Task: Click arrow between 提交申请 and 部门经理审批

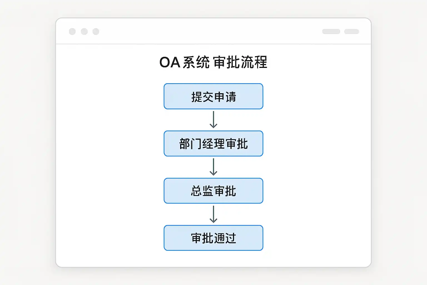Action: click(213, 120)
